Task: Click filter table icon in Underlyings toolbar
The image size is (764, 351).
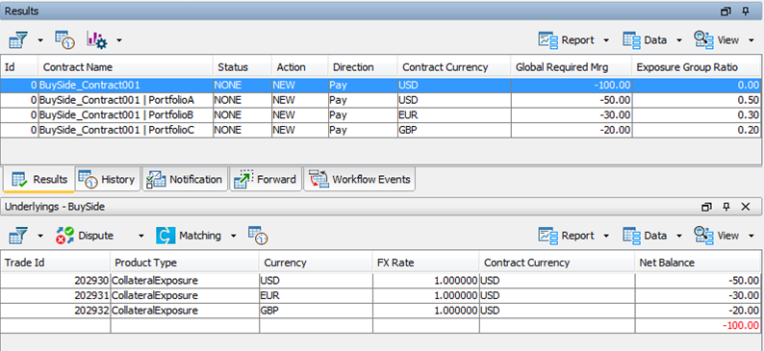Action: 18,237
